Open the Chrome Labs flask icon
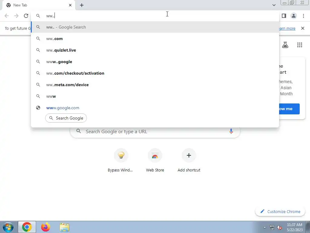 [285, 45]
